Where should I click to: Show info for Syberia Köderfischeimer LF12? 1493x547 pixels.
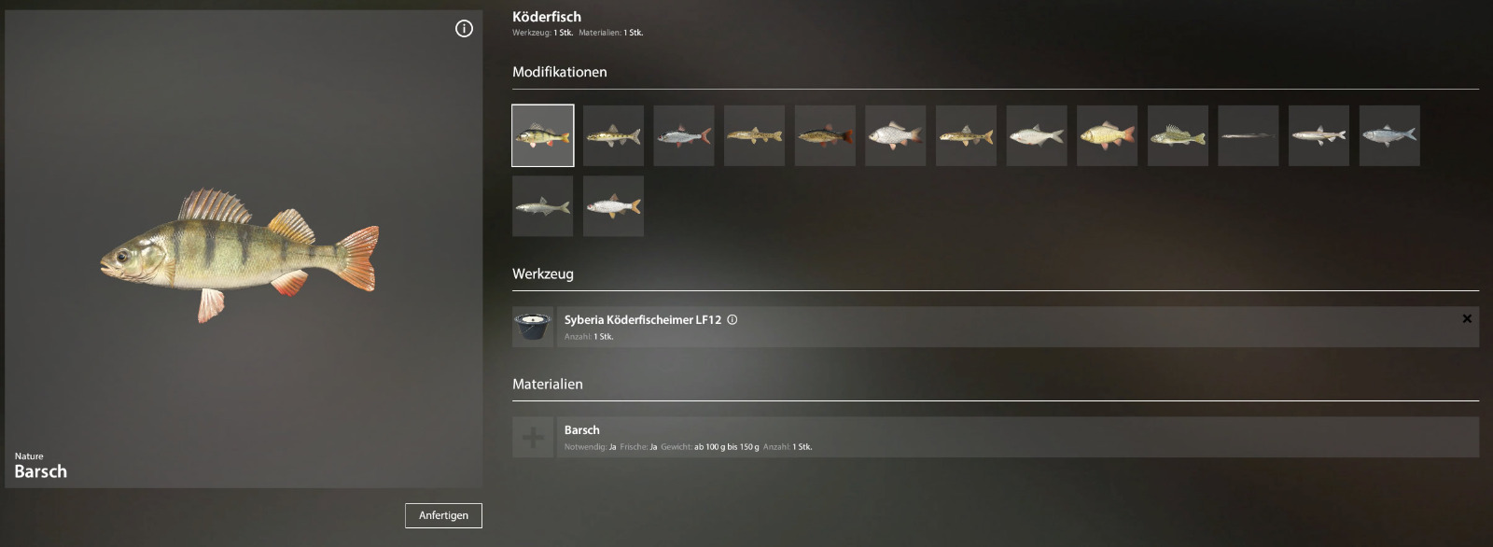733,319
